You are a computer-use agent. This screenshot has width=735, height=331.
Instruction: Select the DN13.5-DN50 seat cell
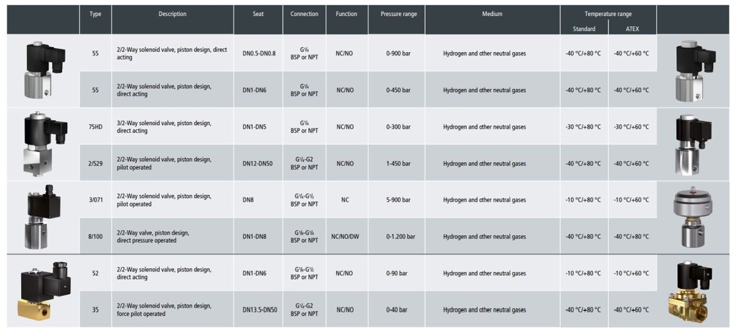click(x=259, y=310)
